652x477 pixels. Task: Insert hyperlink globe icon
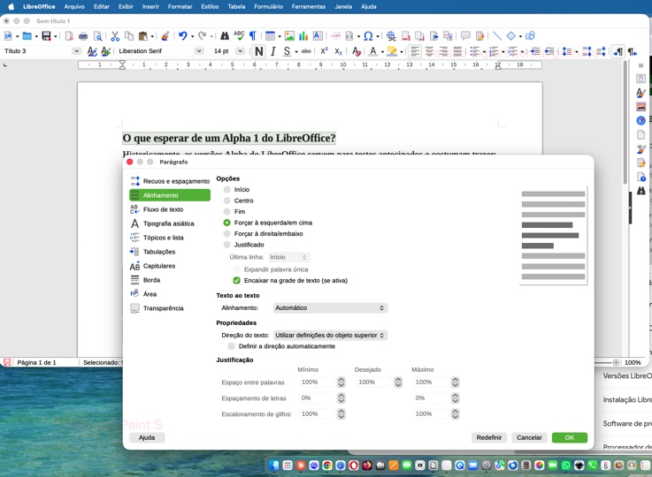pos(391,36)
